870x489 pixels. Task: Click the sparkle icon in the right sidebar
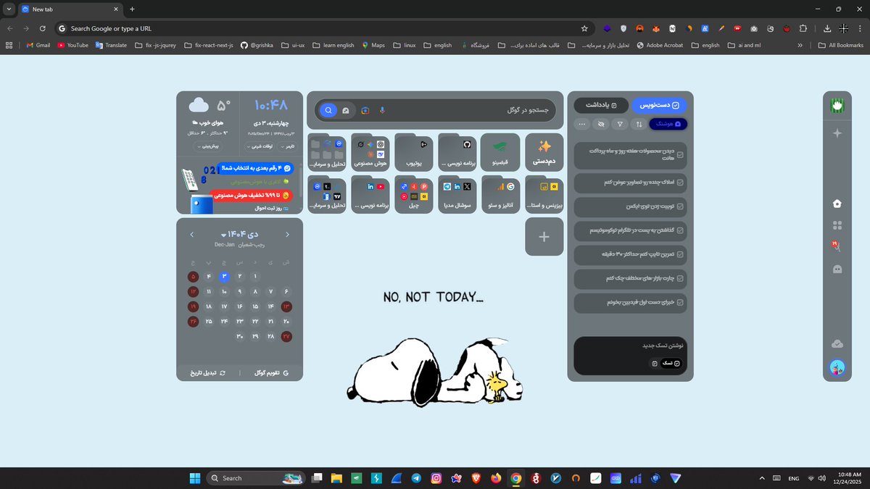pos(837,133)
